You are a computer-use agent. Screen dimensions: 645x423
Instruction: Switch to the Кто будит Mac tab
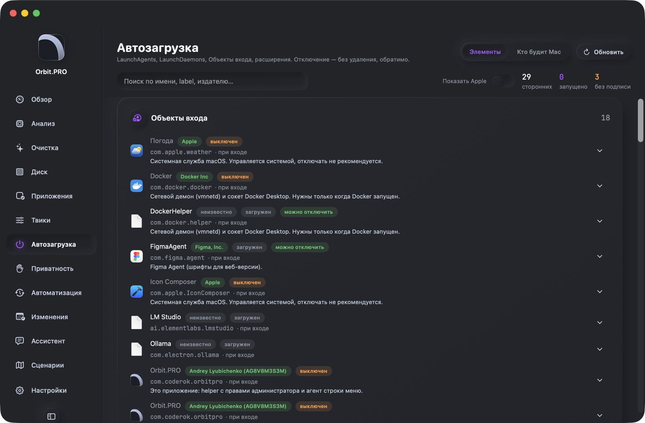[x=539, y=52]
